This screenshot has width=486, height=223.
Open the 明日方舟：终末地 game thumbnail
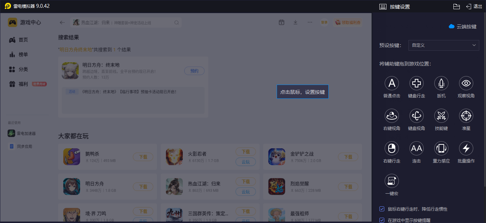click(x=70, y=71)
